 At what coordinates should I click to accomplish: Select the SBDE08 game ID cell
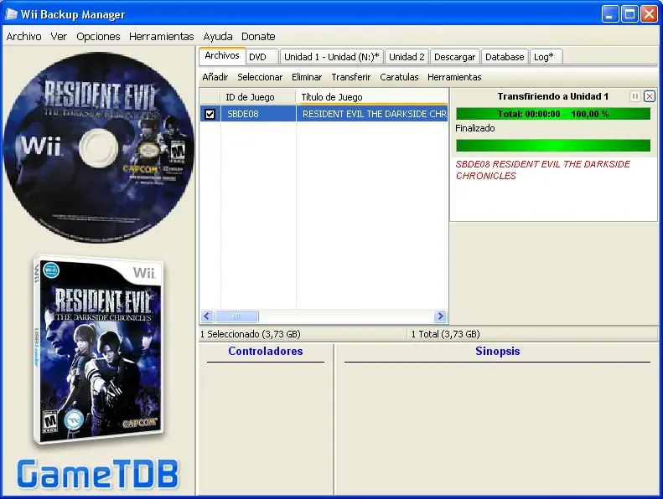coord(258,114)
